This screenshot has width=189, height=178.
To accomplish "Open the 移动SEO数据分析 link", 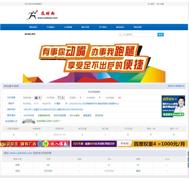I will click(176, 86).
